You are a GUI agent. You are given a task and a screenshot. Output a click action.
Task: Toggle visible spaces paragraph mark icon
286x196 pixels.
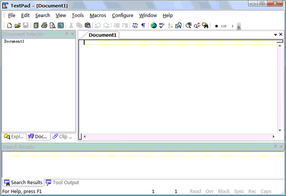(144, 25)
